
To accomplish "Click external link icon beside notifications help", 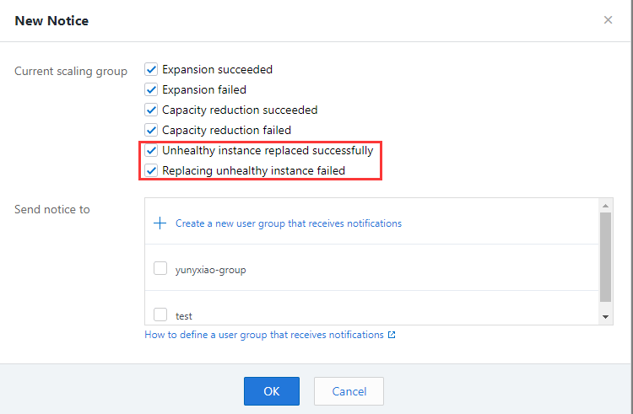I will tap(392, 335).
